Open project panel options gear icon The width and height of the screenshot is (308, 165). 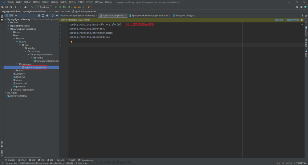click(x=52, y=15)
